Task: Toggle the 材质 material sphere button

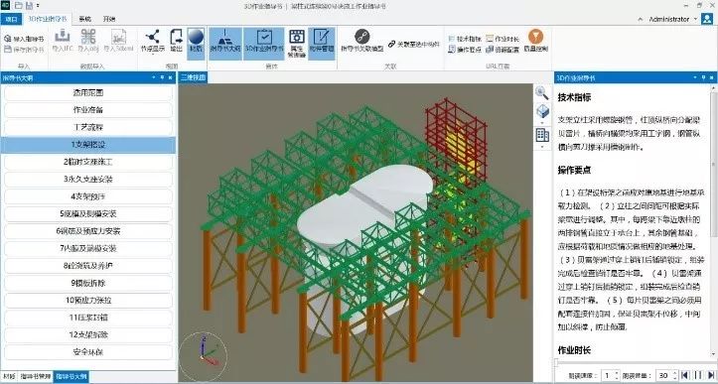Action: click(196, 44)
